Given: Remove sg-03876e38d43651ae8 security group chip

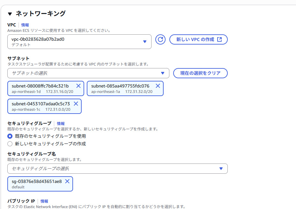Looking at the screenshot, I should click(x=67, y=181).
